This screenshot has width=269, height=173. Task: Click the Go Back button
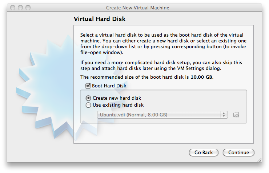point(204,153)
